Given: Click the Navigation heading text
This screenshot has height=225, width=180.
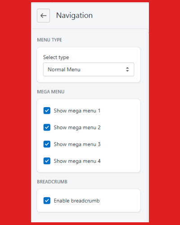Looking at the screenshot, I should [x=74, y=16].
